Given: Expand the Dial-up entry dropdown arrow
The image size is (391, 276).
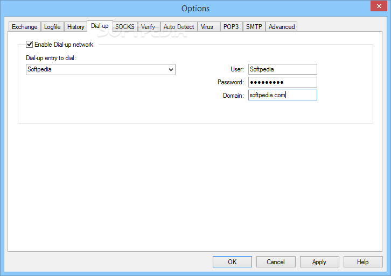Looking at the screenshot, I should click(171, 70).
